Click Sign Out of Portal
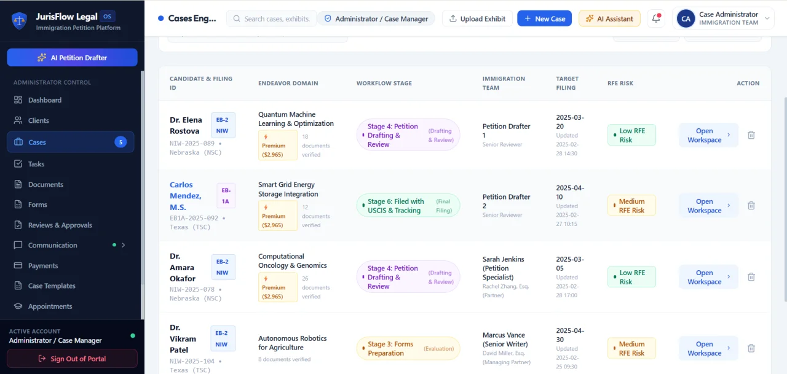This screenshot has height=374, width=787. click(72, 359)
